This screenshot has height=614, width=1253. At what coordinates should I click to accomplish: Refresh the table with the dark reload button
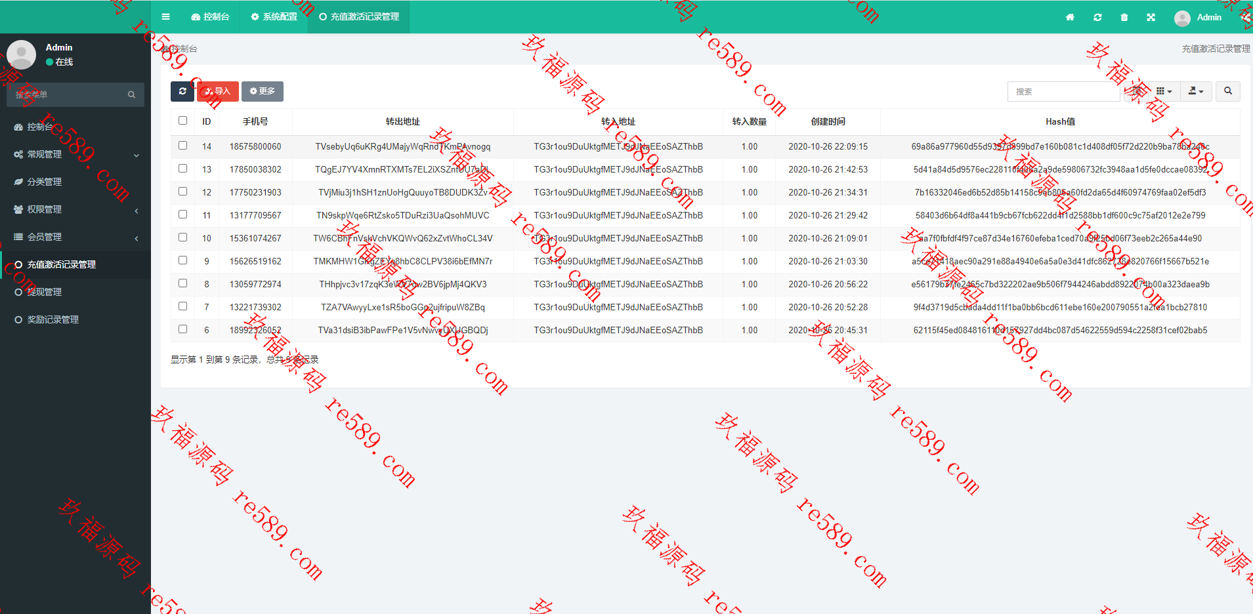coord(182,91)
